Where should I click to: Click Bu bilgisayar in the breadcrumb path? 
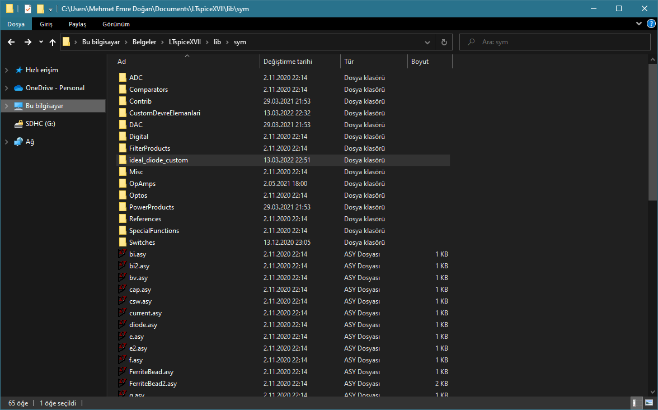101,42
